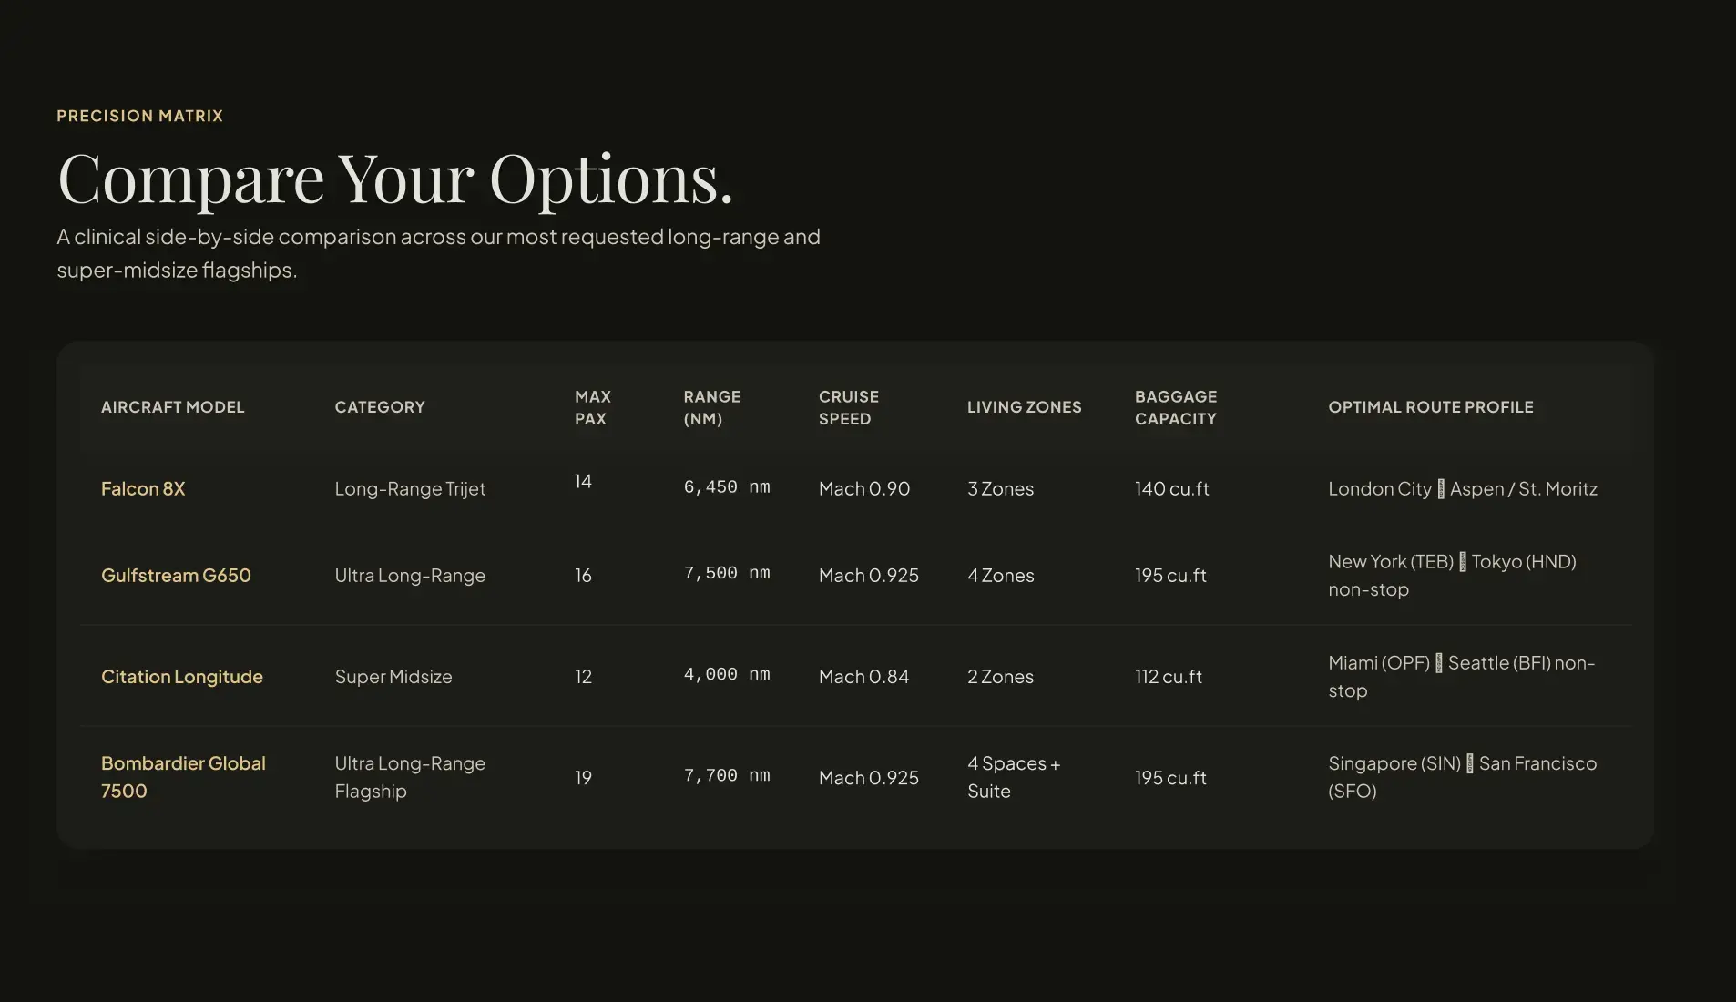Click the Category column header
The image size is (1736, 1002).
(380, 407)
